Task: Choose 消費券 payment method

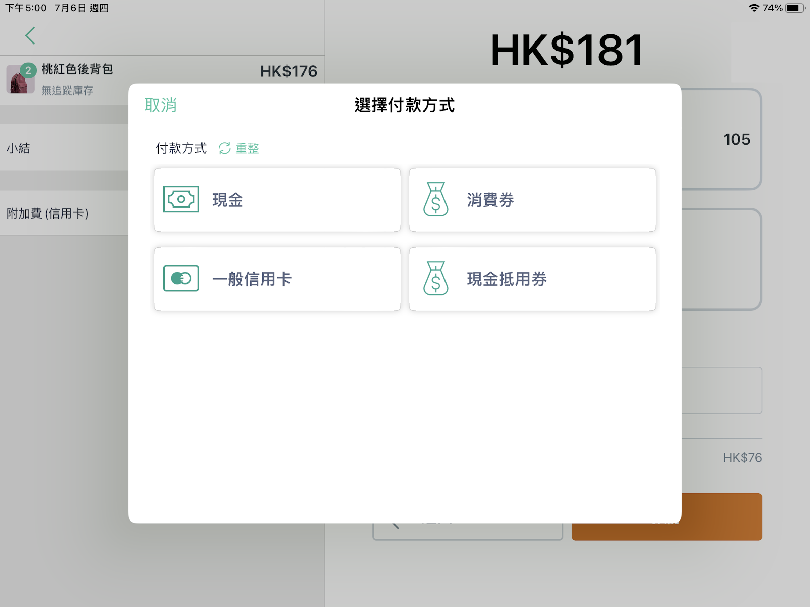Action: coord(532,200)
